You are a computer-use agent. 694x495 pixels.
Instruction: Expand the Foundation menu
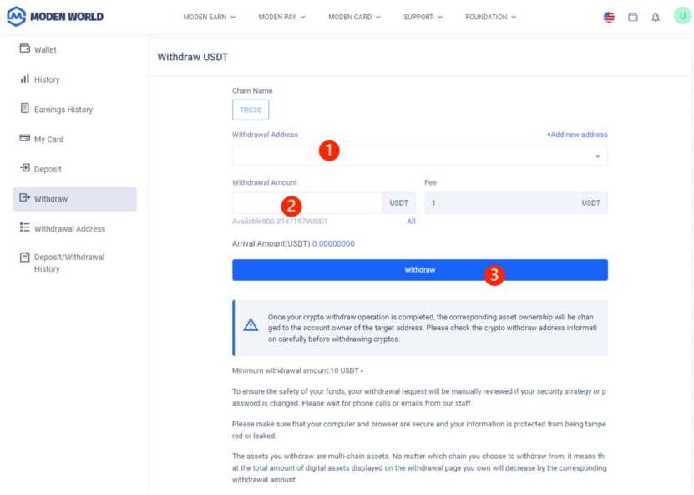(491, 18)
